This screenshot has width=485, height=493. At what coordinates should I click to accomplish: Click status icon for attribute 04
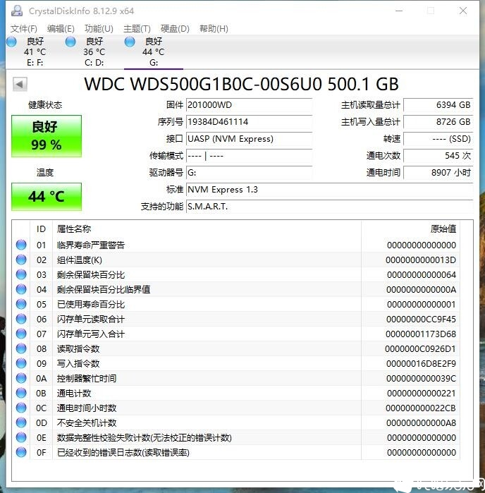click(x=21, y=289)
